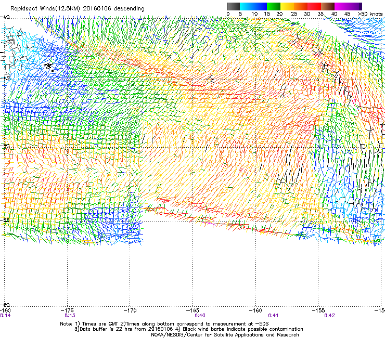Click the 60 latitude label on the left axis
Viewport: 385px width, 338px height.
click(x=5, y=305)
